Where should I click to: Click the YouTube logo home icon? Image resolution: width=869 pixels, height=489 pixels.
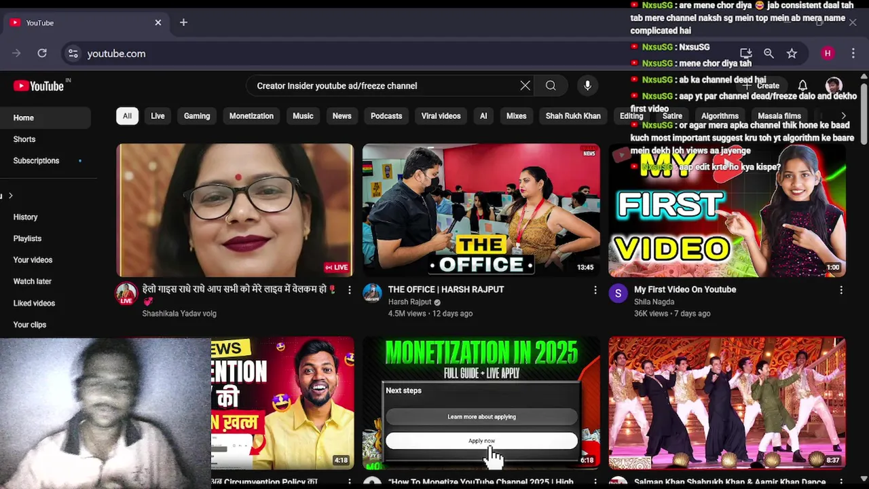[39, 86]
